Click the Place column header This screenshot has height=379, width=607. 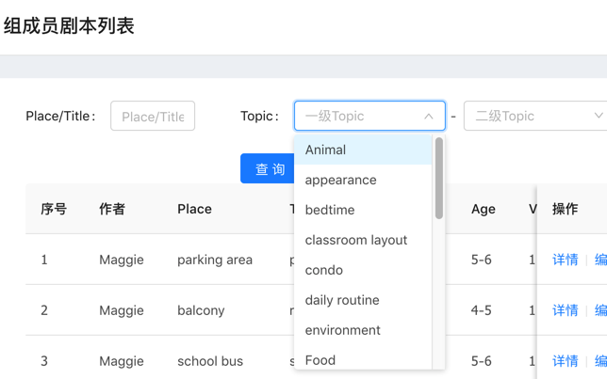point(194,209)
